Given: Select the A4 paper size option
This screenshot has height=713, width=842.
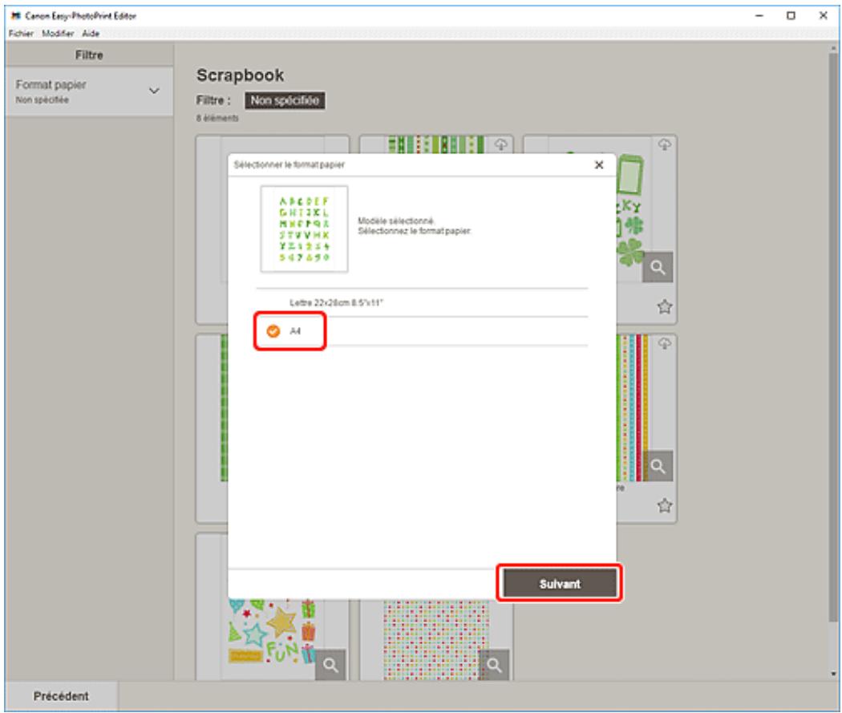Looking at the screenshot, I should (422, 330).
